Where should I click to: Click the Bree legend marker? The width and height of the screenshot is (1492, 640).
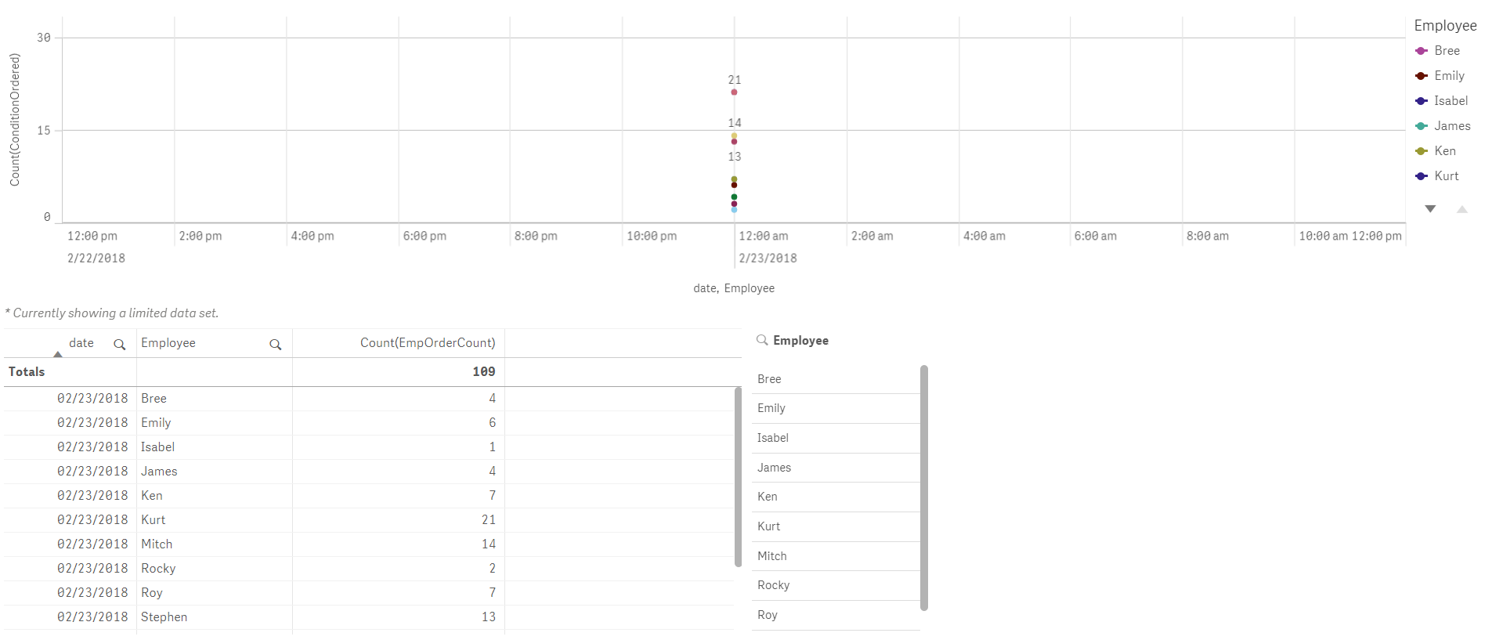pos(1422,51)
